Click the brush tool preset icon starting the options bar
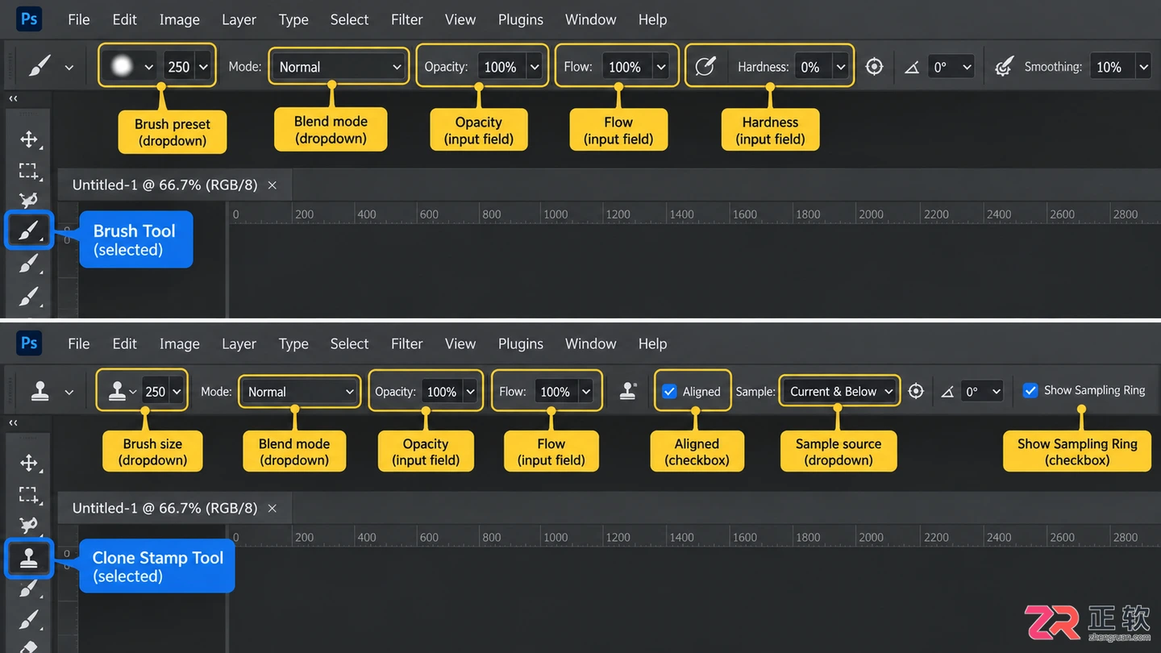This screenshot has width=1161, height=653. (x=39, y=67)
